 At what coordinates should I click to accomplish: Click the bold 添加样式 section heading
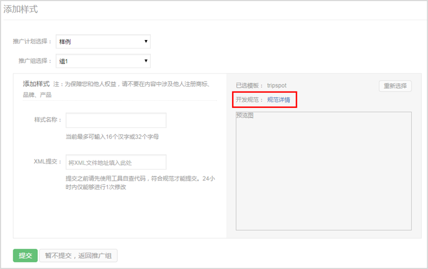pyautogui.click(x=36, y=84)
